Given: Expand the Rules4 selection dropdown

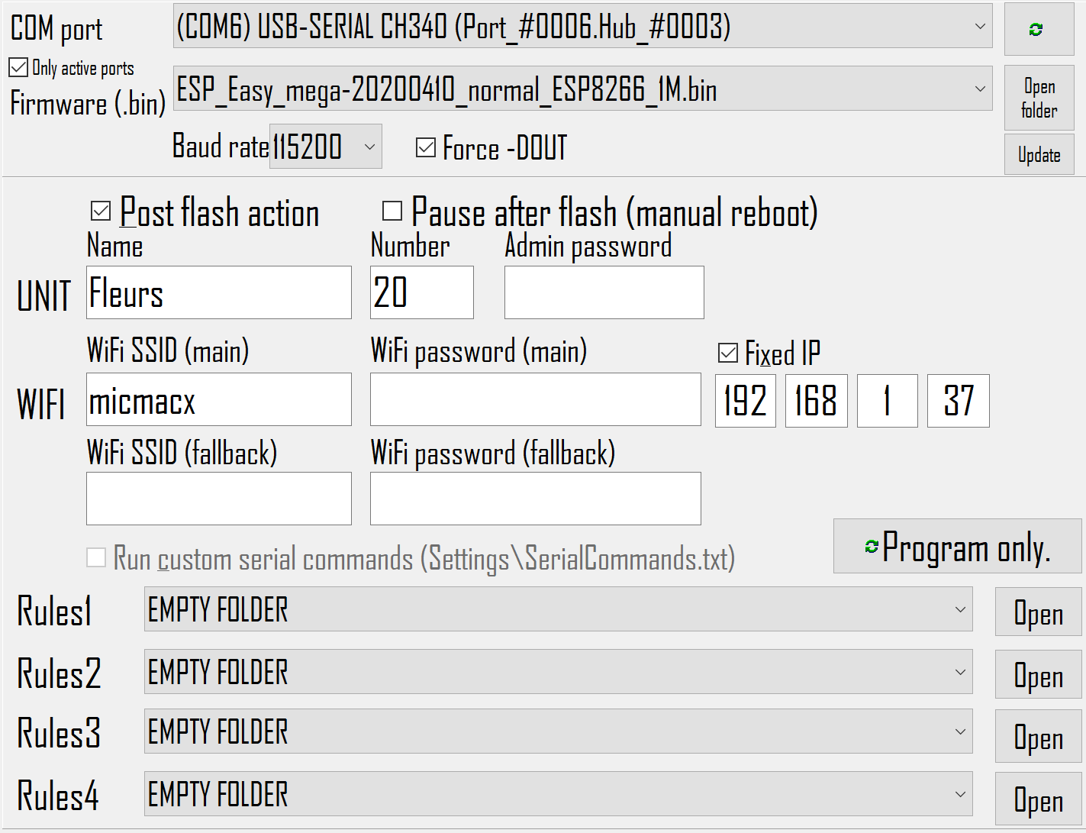Looking at the screenshot, I should click(960, 794).
